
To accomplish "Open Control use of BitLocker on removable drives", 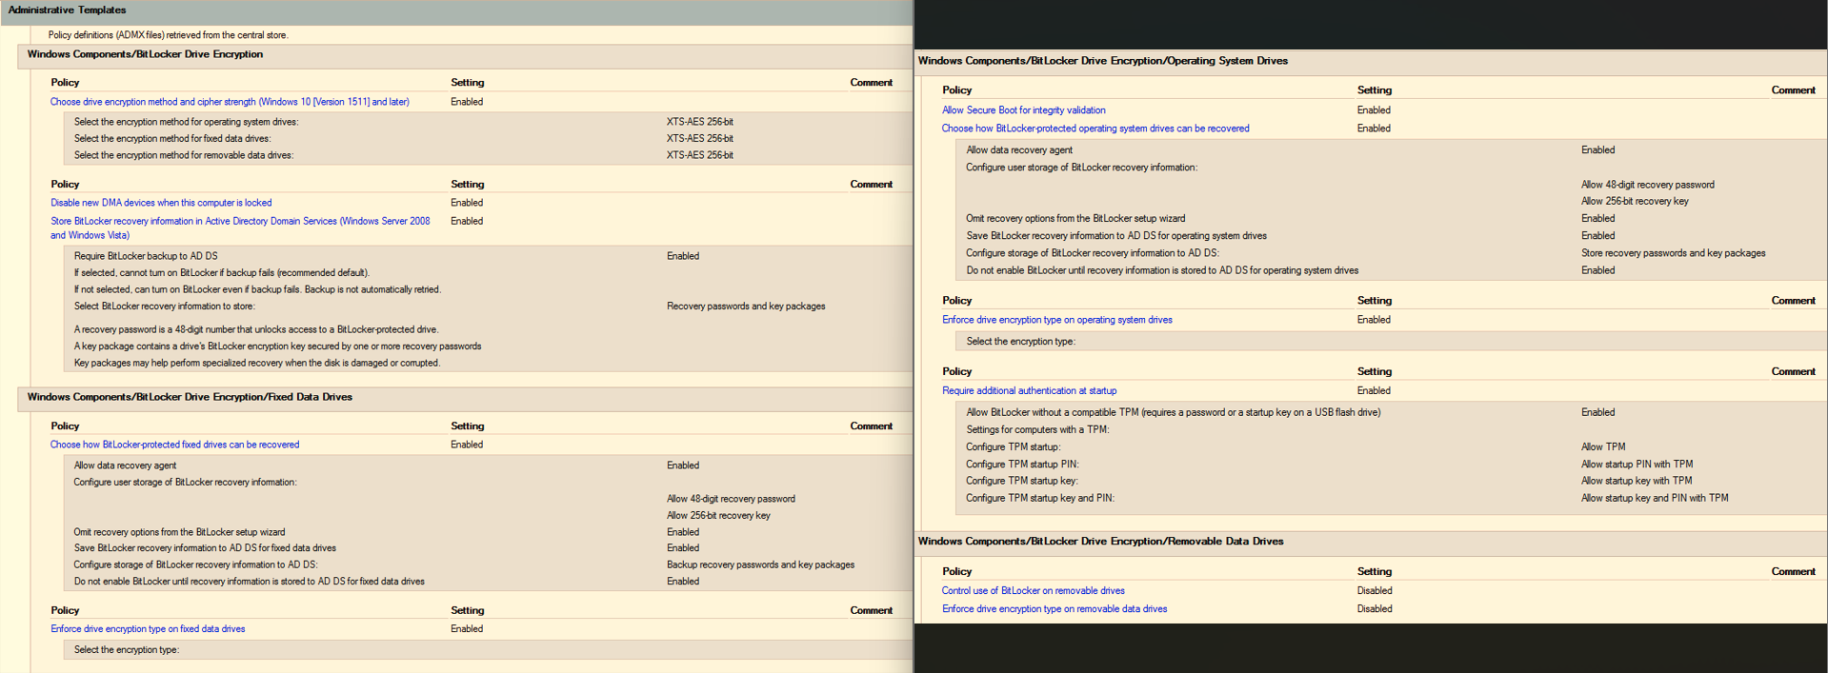I will coord(1033,591).
